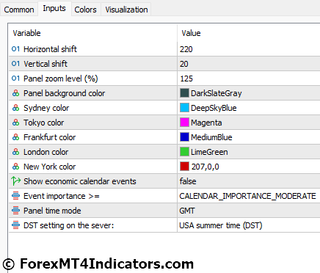Image resolution: width=320 pixels, height=273 pixels.
Task: Click the color icon beside Frankfurt color
Action: [15, 137]
